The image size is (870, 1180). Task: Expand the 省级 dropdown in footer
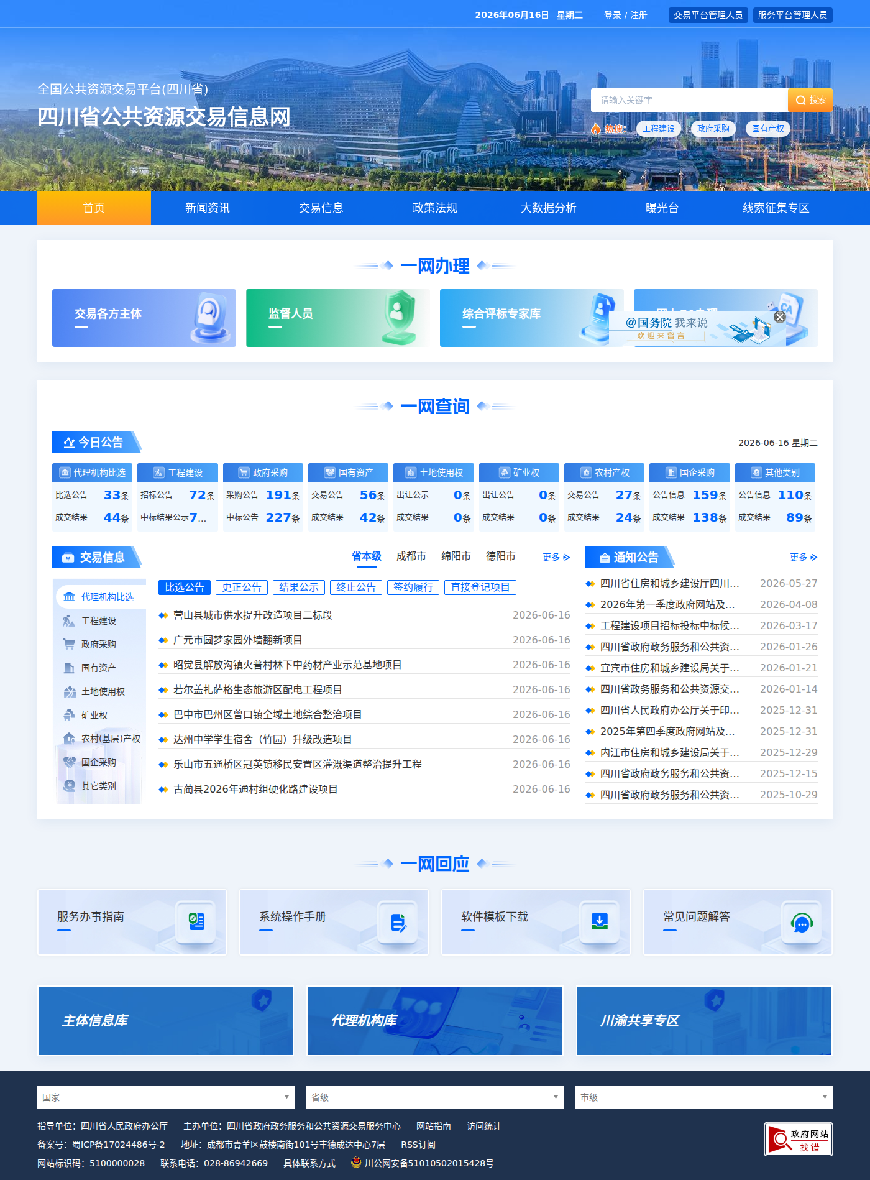435,1097
